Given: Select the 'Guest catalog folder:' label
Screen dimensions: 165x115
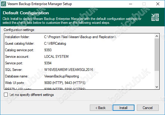Looking at the screenshot, I should pos(20,43).
